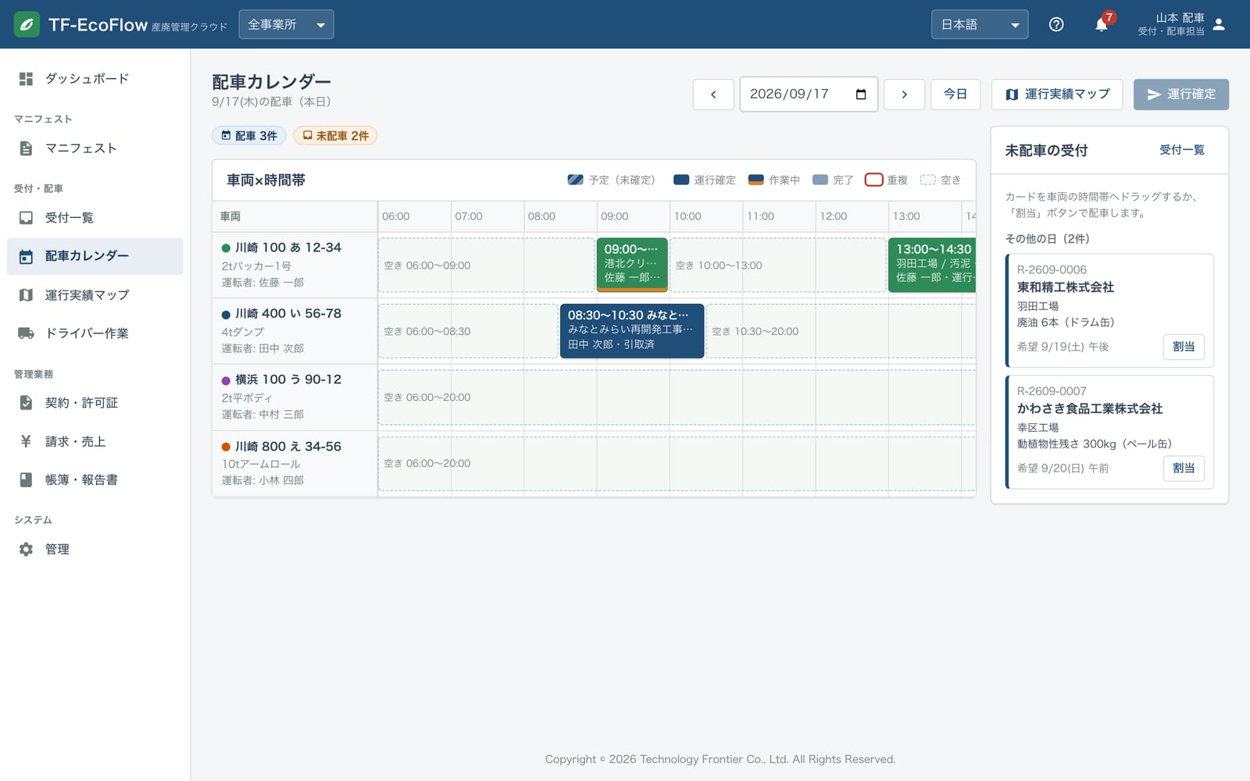The height and width of the screenshot is (781, 1250).
Task: Go to next day with right chevron
Action: (905, 95)
